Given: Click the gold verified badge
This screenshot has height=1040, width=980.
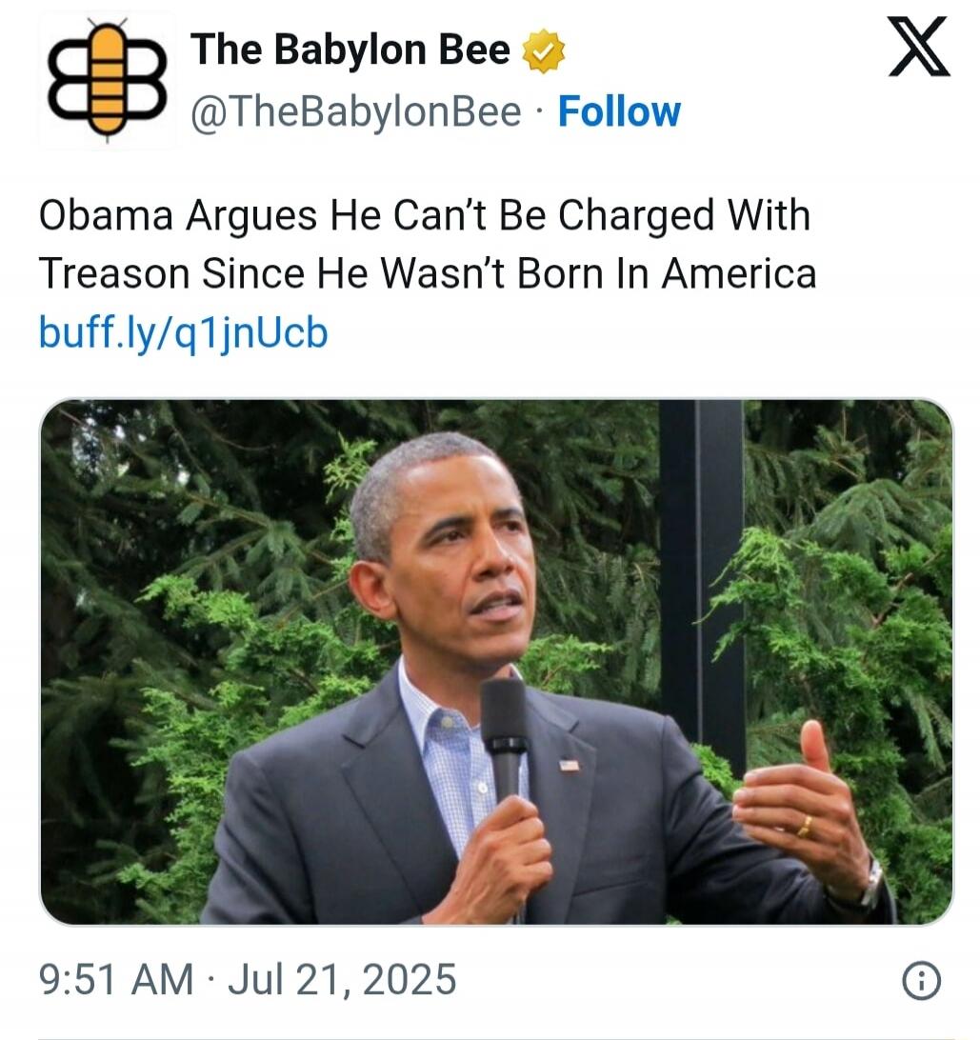Looking at the screenshot, I should tap(544, 50).
